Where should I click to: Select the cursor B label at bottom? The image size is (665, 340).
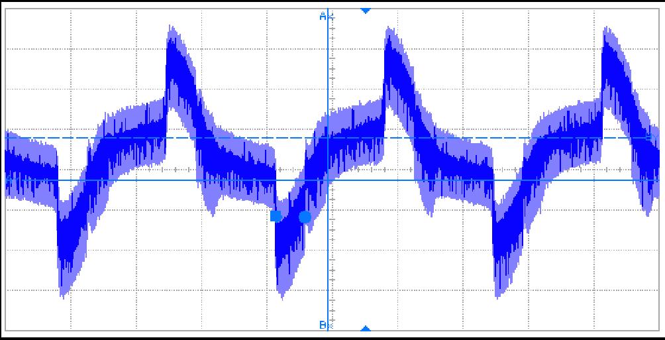[x=323, y=325]
